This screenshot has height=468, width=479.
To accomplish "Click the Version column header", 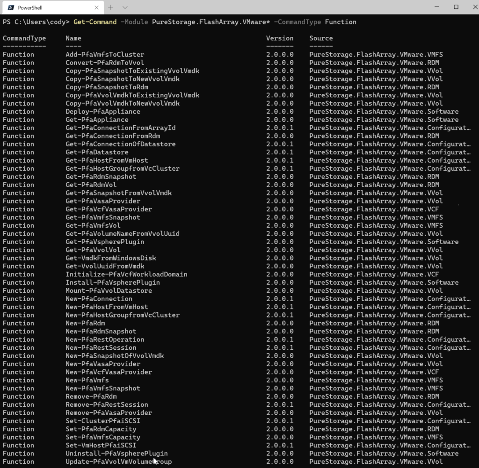I will coord(280,38).
